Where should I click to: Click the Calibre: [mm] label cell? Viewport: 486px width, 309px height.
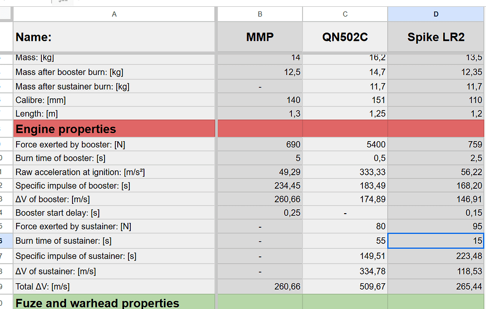[114, 100]
